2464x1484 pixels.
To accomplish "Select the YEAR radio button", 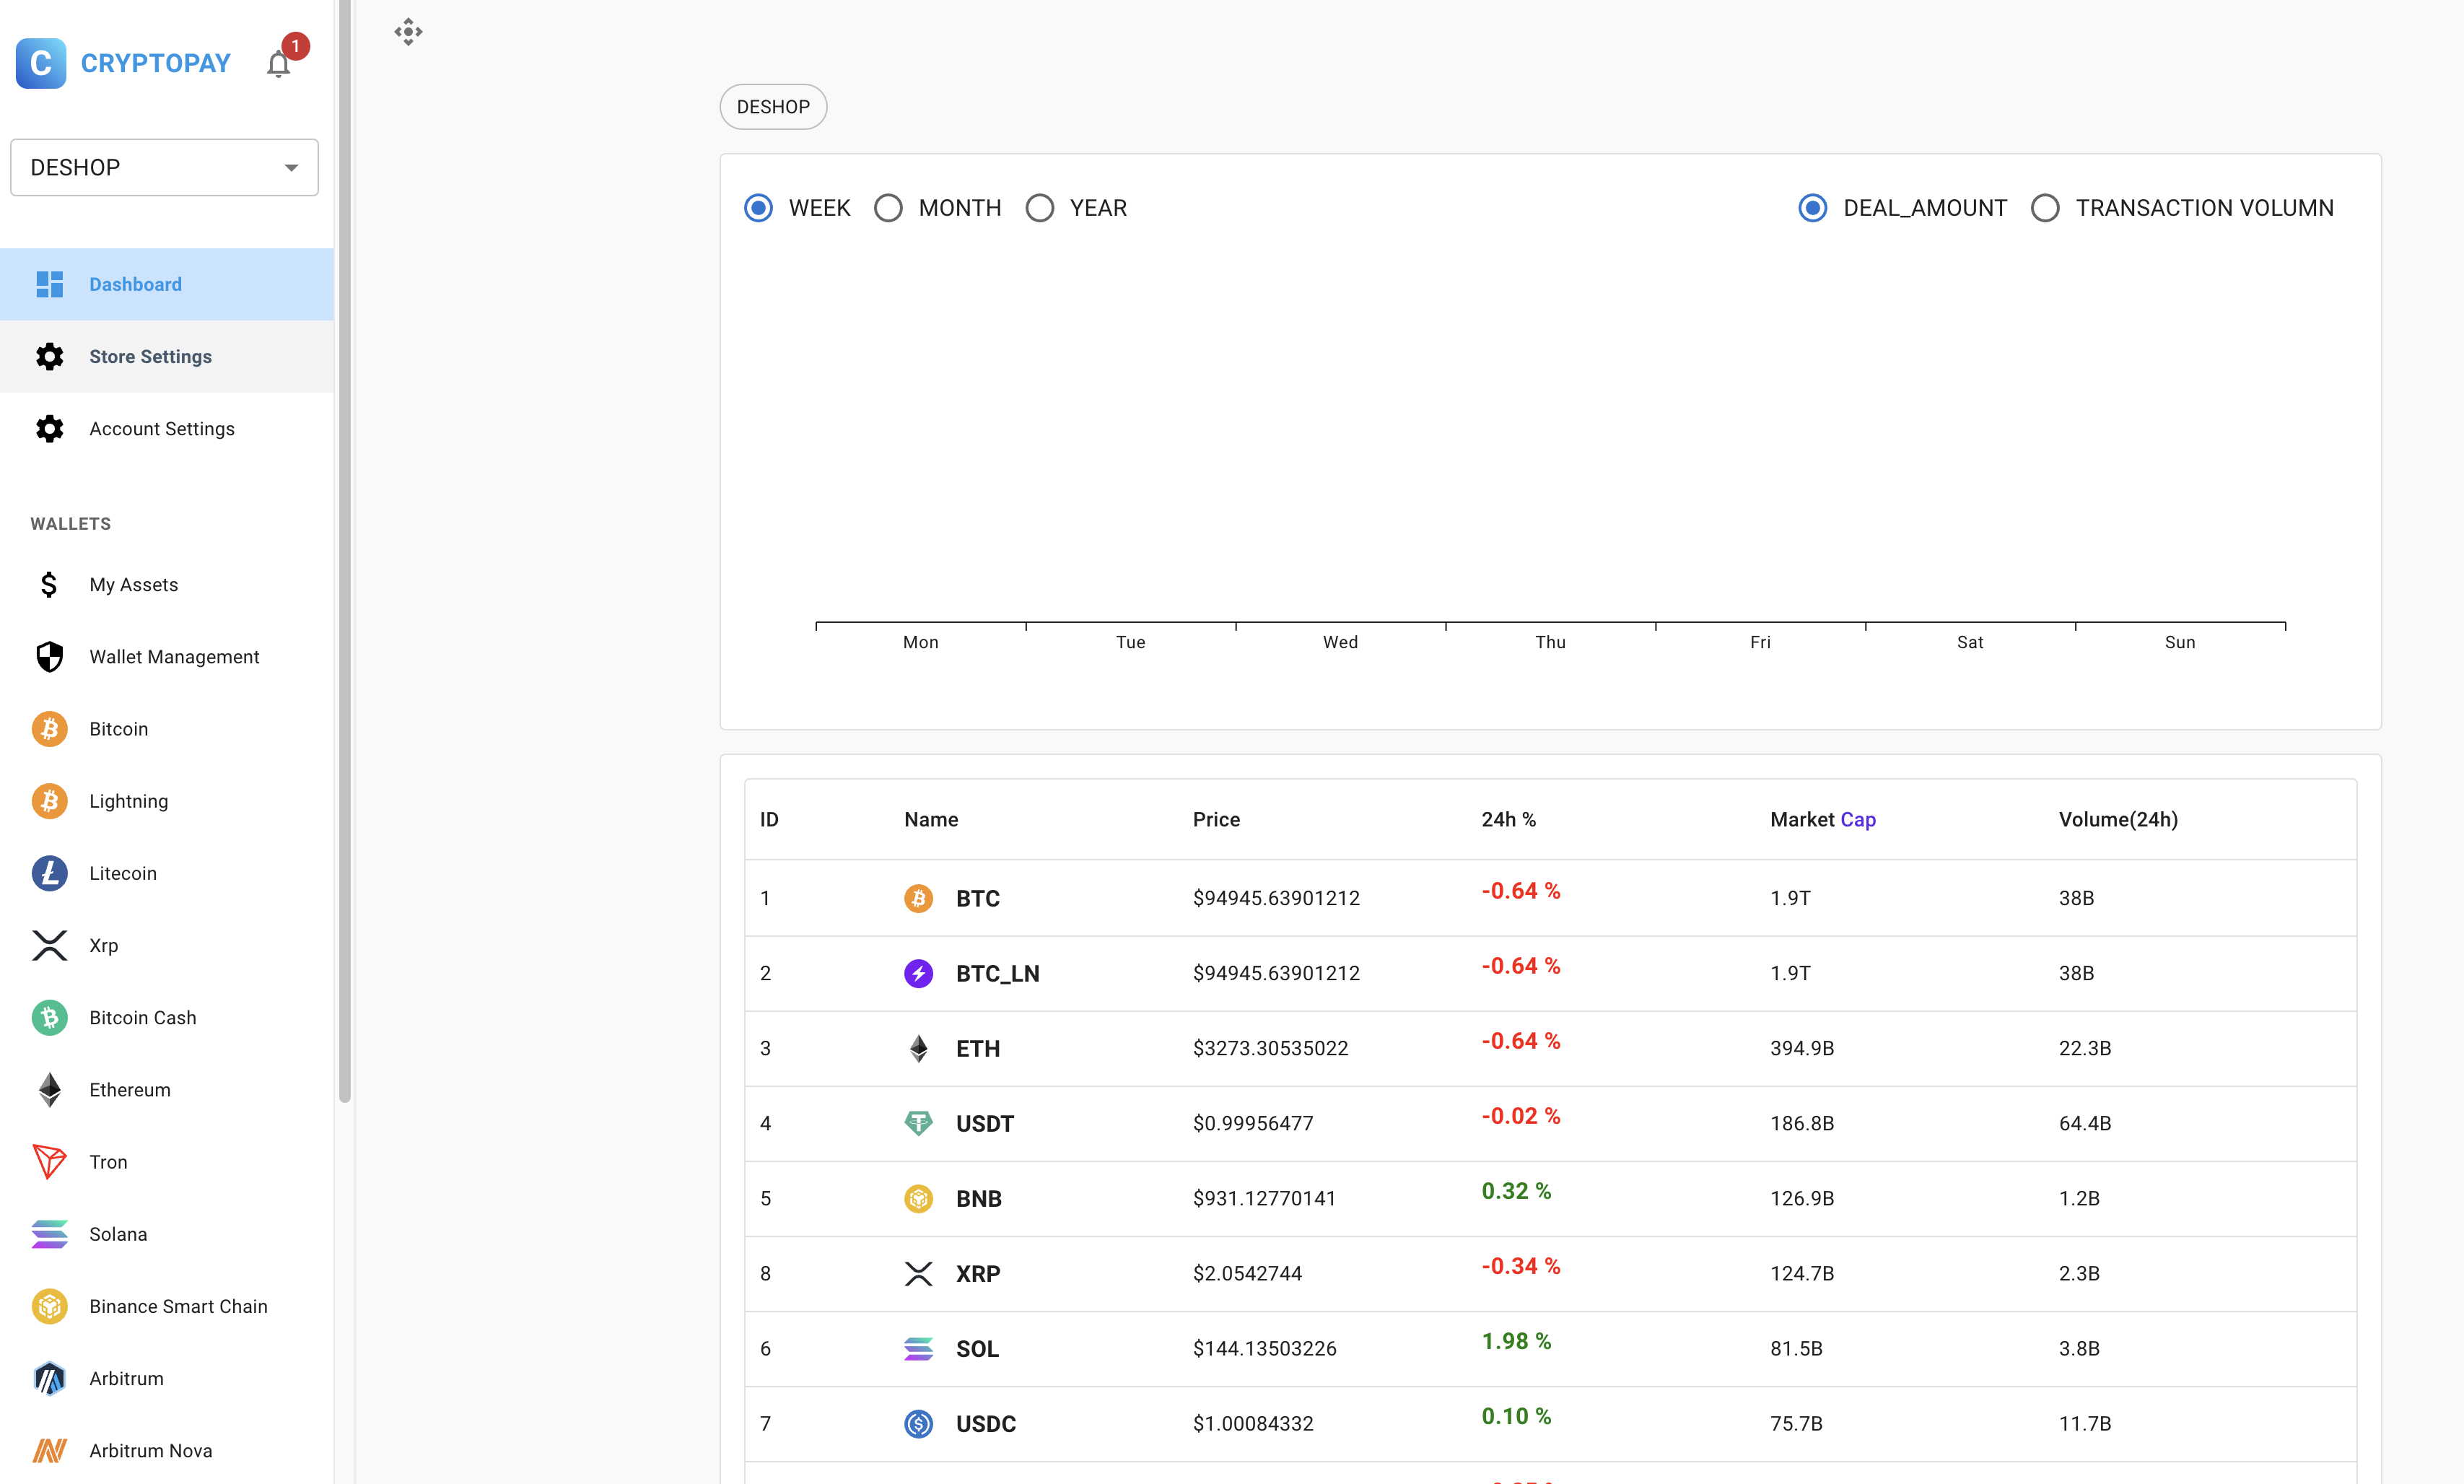I will click(x=1039, y=208).
